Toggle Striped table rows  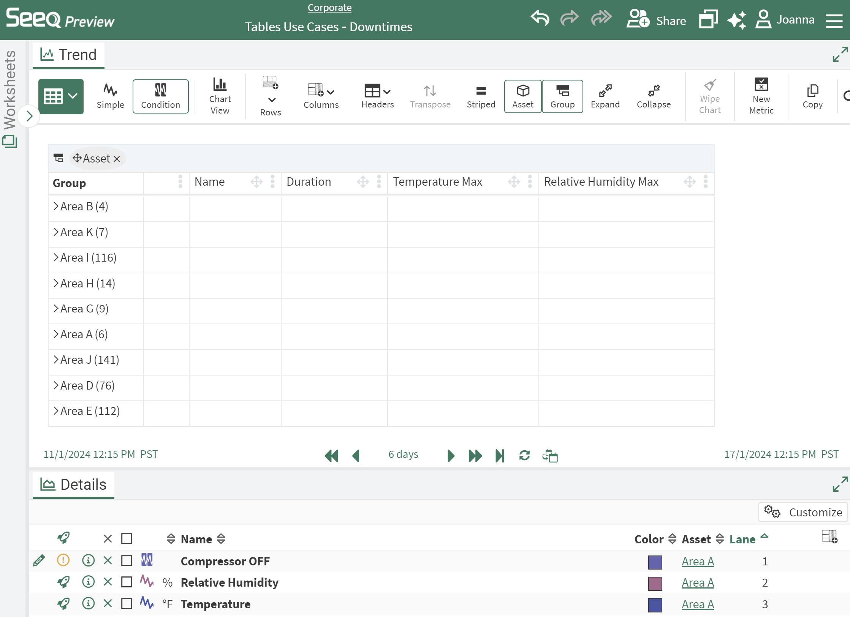[481, 96]
